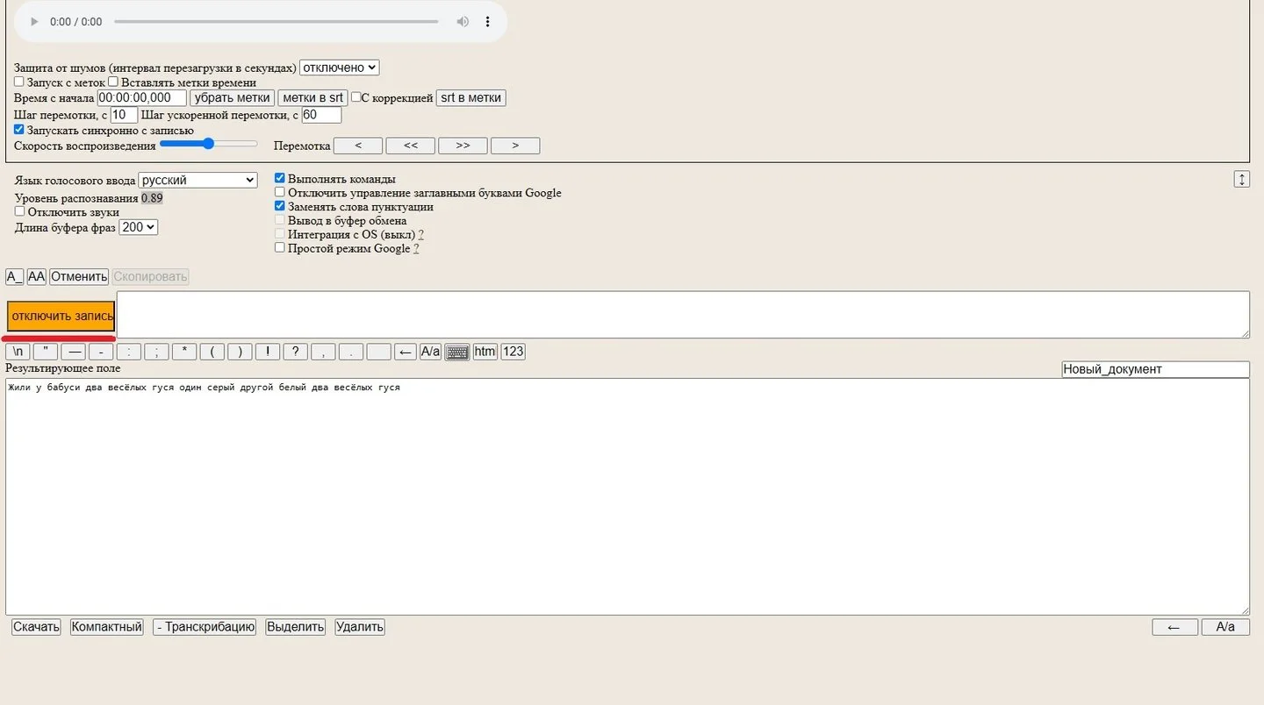The height and width of the screenshot is (705, 1264).
Task: Click the 123 numbers button
Action: click(513, 352)
